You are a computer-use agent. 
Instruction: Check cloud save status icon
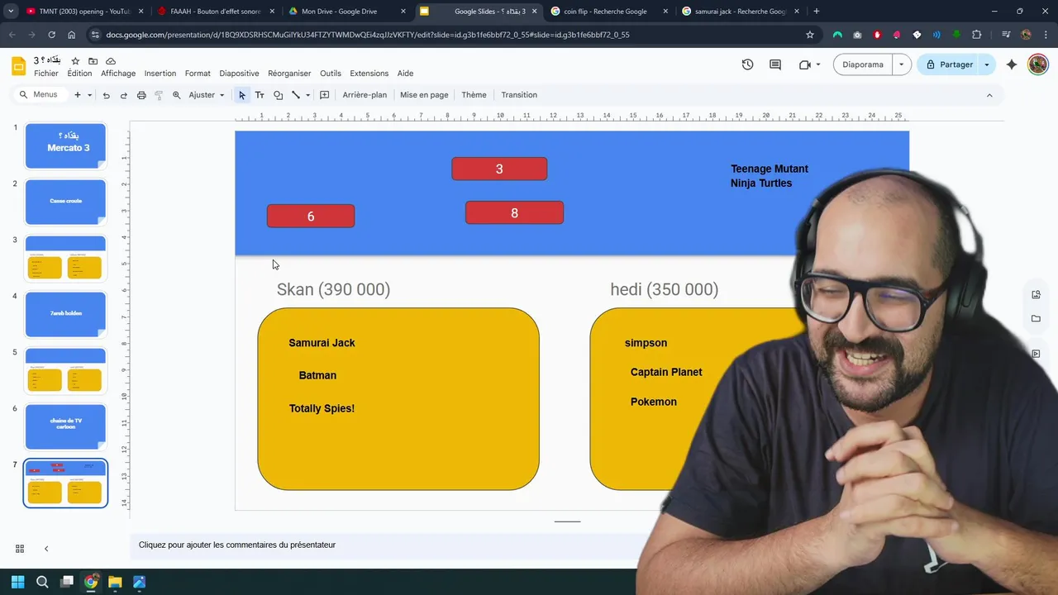coord(111,61)
